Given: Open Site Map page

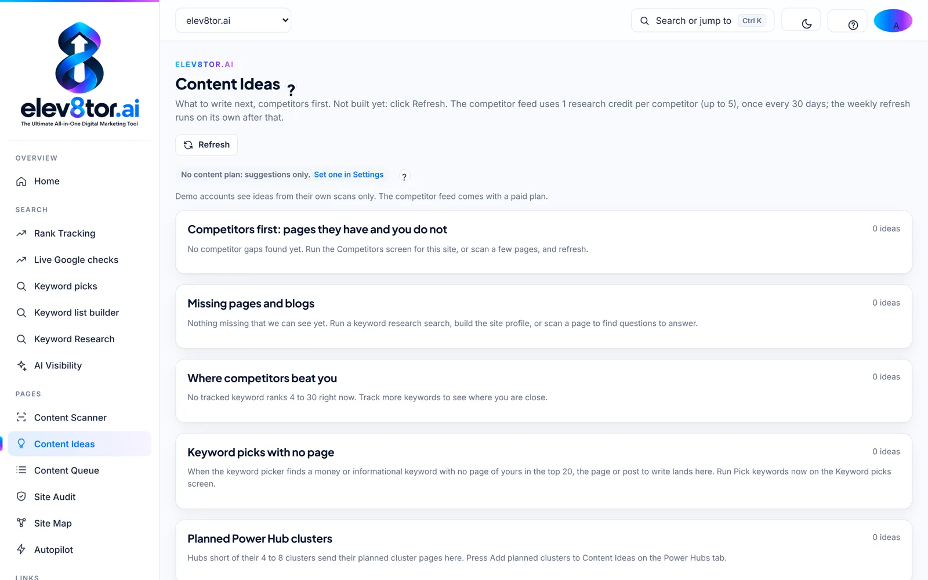Looking at the screenshot, I should pyautogui.click(x=79, y=523).
